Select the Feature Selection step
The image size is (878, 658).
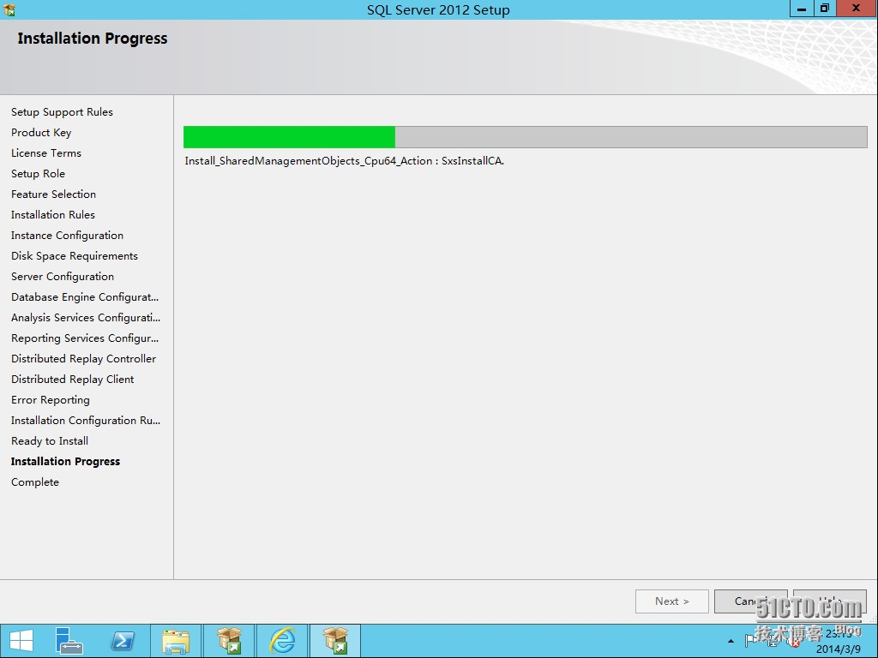tap(54, 194)
